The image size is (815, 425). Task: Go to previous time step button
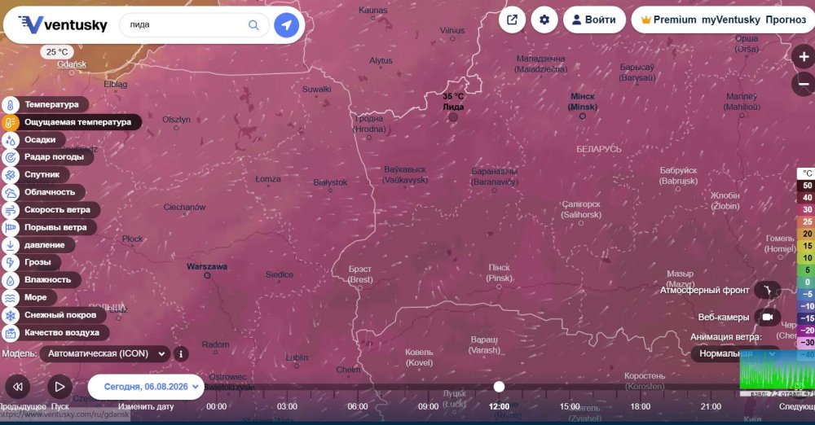pos(17,387)
